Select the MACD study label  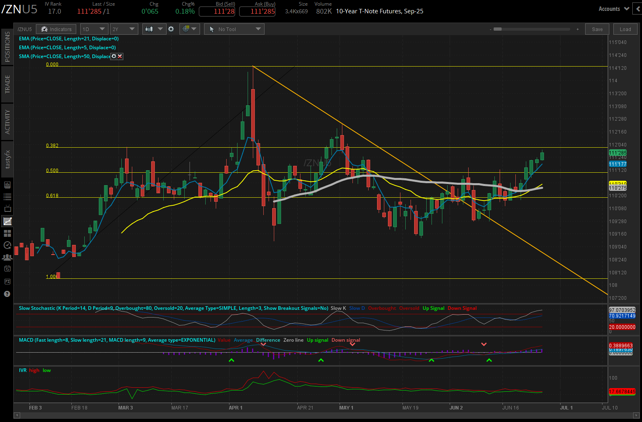pyautogui.click(x=117, y=340)
